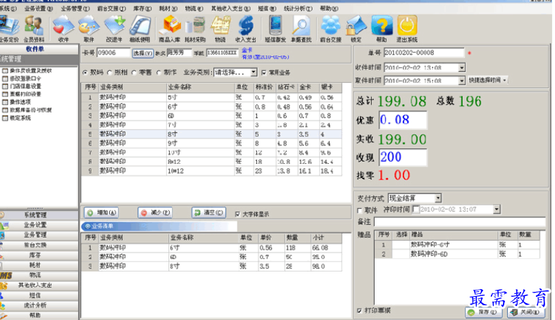Open the 其他收入支出 menu
This screenshot has width=555, height=320.
click(231, 8)
